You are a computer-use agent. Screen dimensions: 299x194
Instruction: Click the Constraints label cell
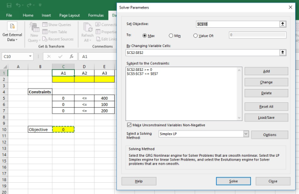pyautogui.click(x=40, y=92)
